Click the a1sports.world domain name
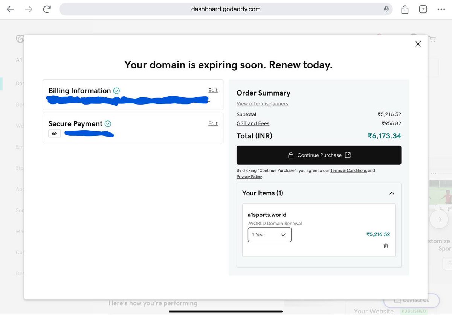The height and width of the screenshot is (315, 452). point(267,215)
